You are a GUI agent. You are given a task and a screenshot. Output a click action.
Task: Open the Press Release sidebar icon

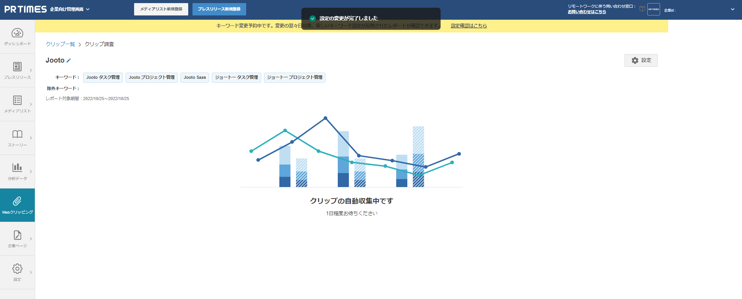pyautogui.click(x=17, y=66)
